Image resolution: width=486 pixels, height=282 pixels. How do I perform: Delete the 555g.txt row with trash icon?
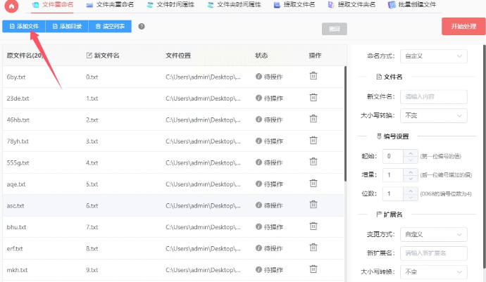pos(313,162)
